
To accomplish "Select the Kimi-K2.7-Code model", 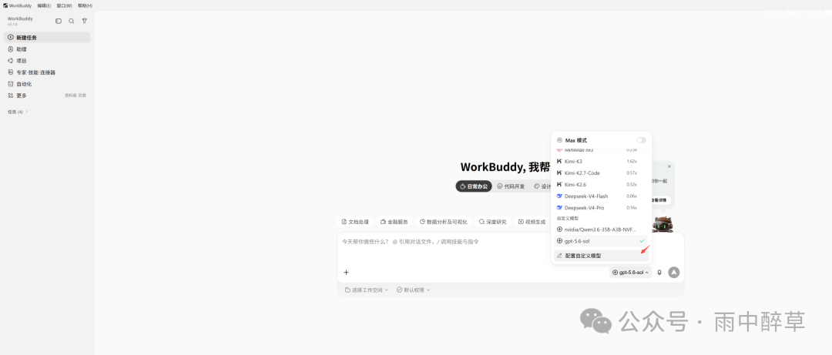I will (x=601, y=173).
